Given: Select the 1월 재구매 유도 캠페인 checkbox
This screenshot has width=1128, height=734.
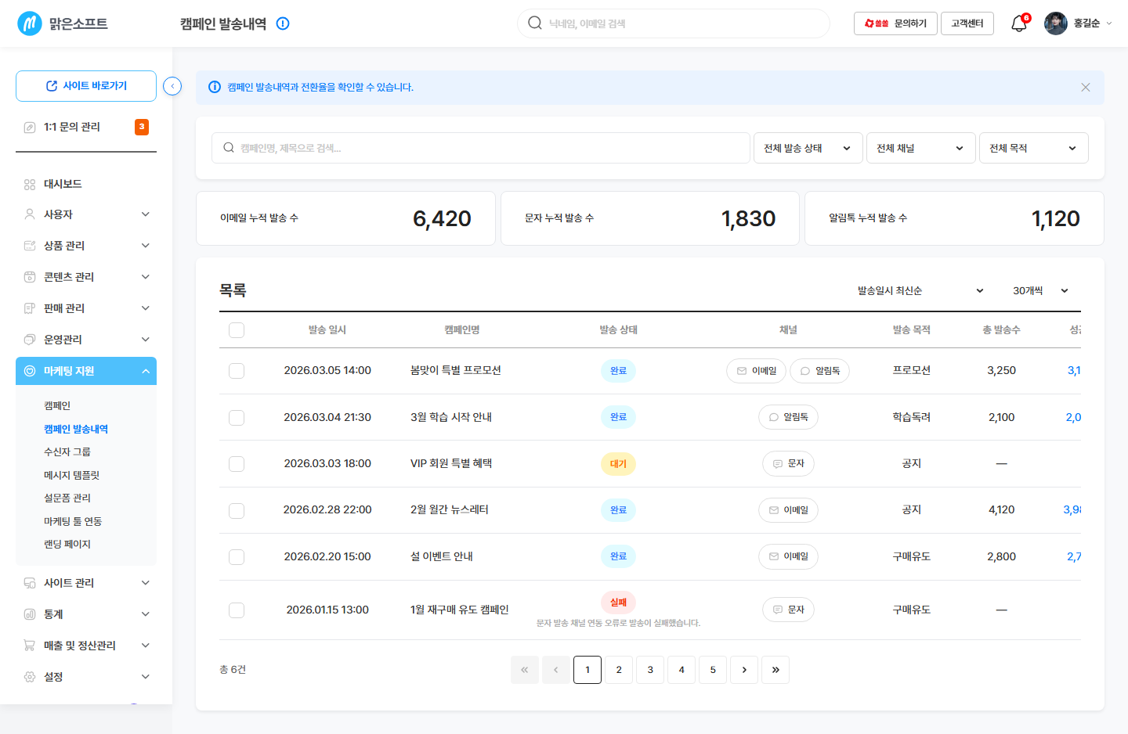Looking at the screenshot, I should pyautogui.click(x=237, y=610).
